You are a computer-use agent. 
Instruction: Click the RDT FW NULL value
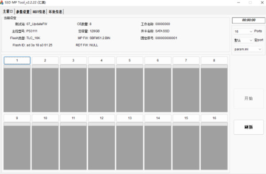(94, 45)
